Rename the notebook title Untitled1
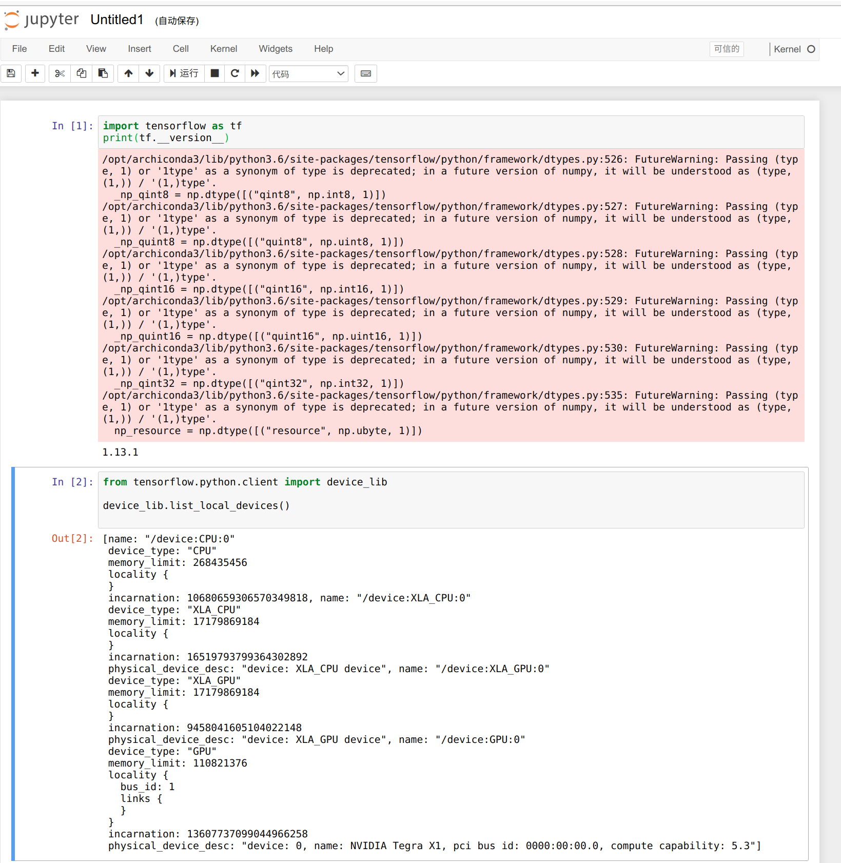This screenshot has height=863, width=841. pyautogui.click(x=117, y=19)
